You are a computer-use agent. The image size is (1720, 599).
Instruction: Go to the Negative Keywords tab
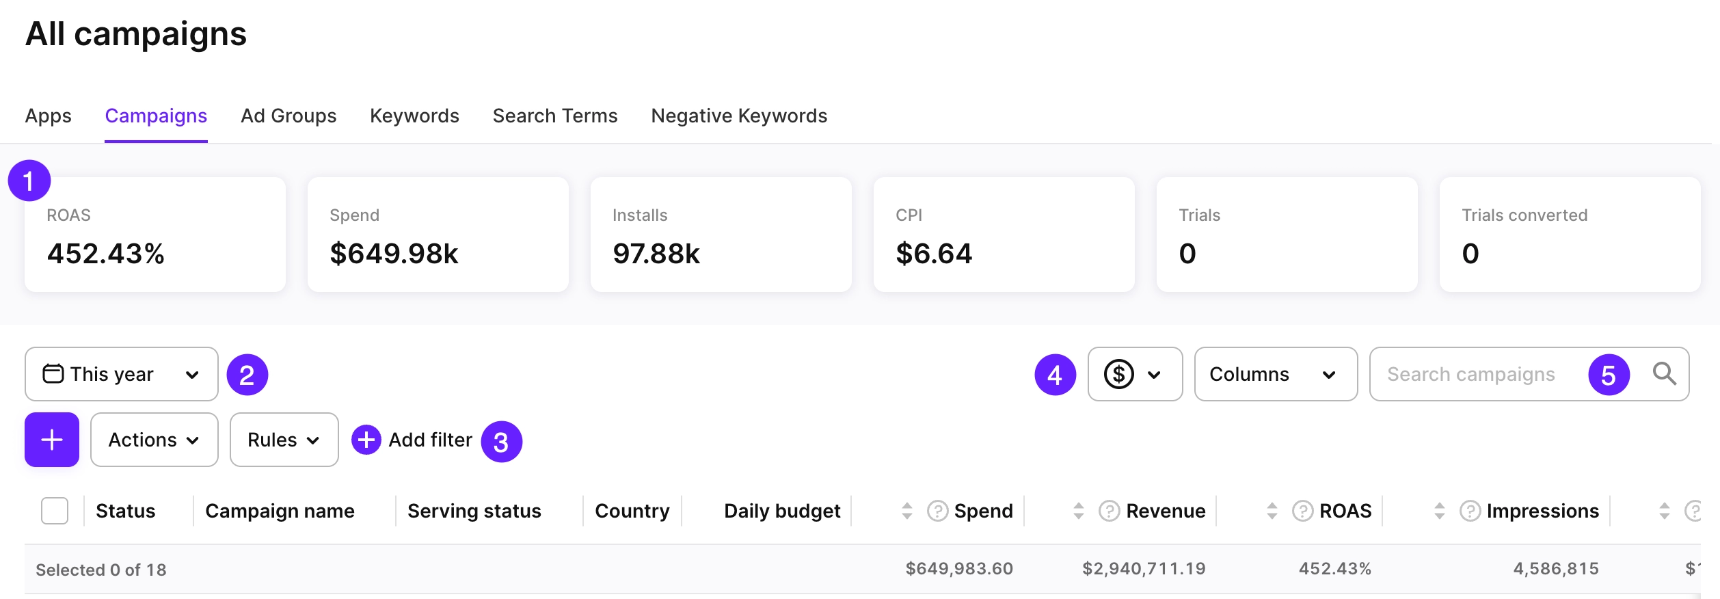[x=739, y=116]
